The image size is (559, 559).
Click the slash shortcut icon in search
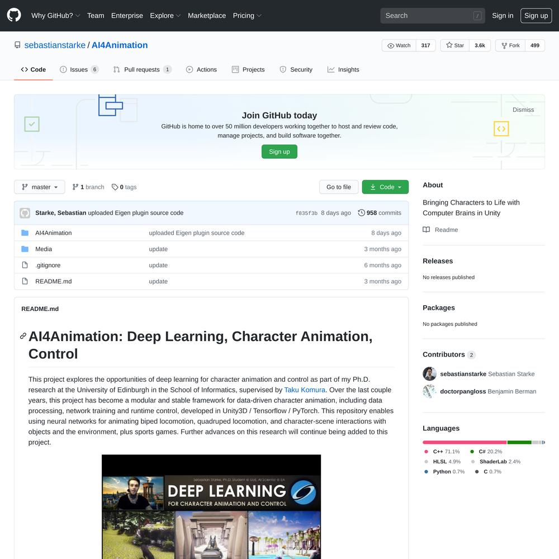(477, 16)
